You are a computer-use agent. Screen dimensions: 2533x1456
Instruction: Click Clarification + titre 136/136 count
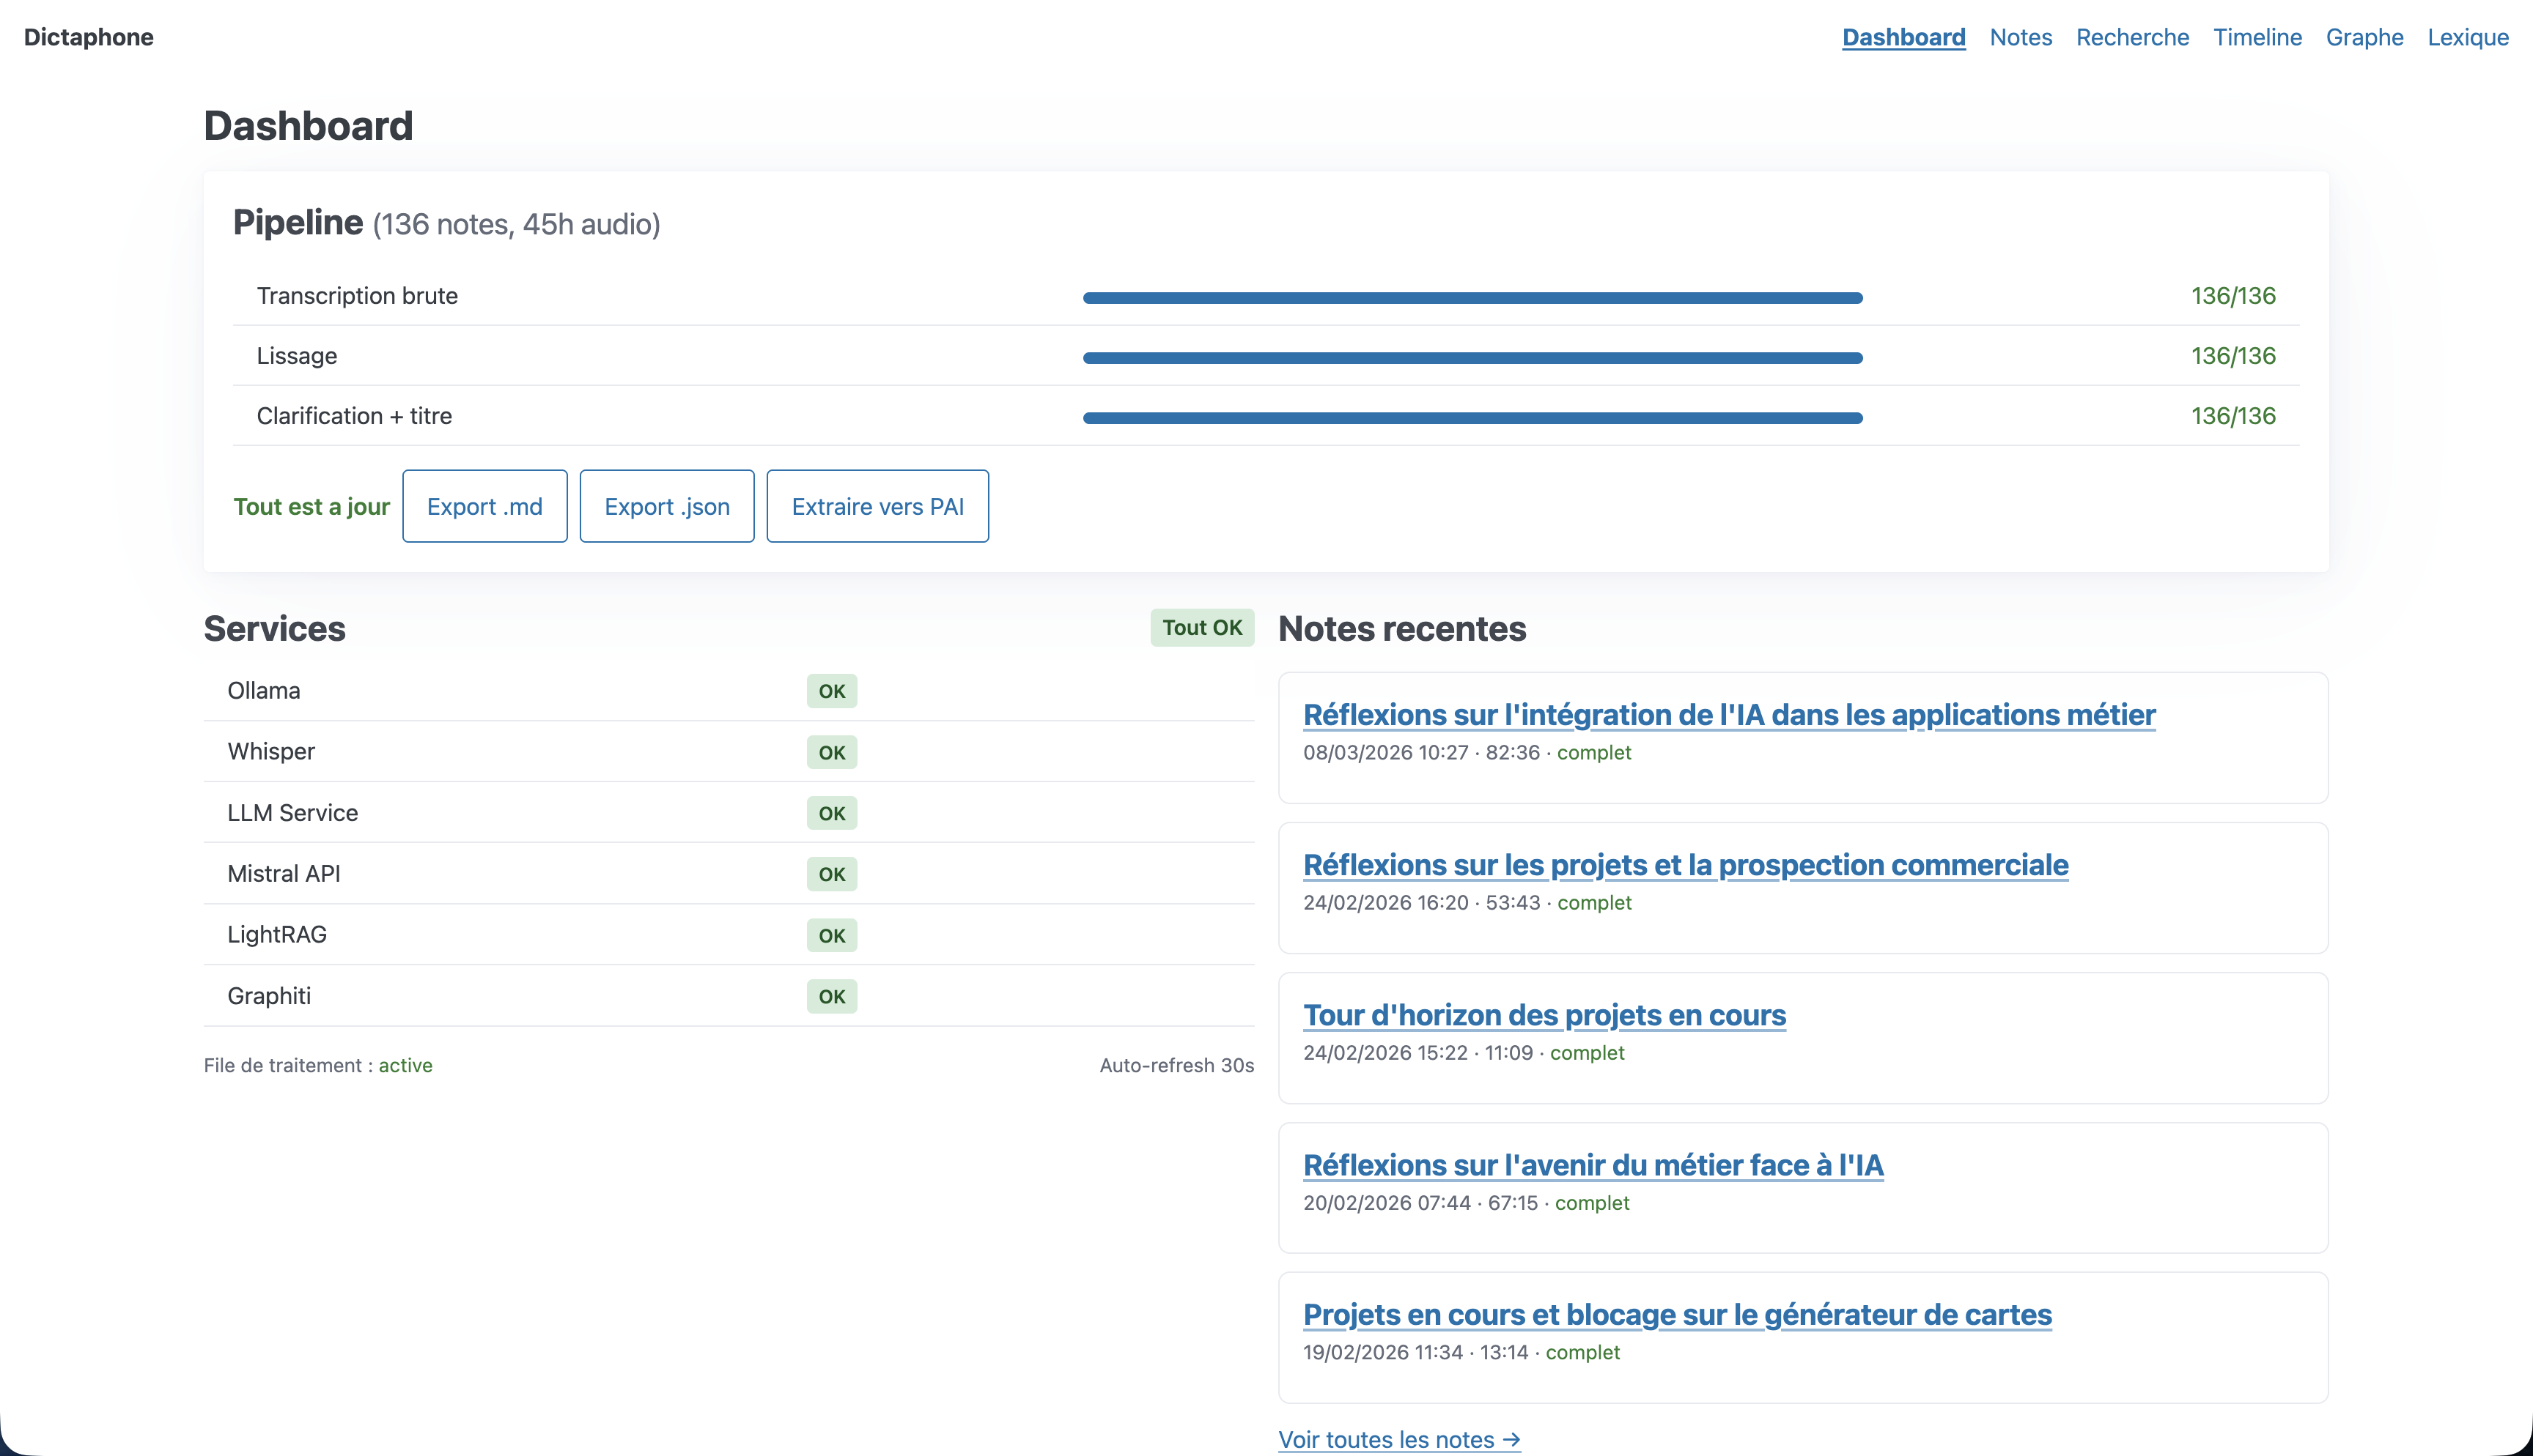tap(2233, 416)
